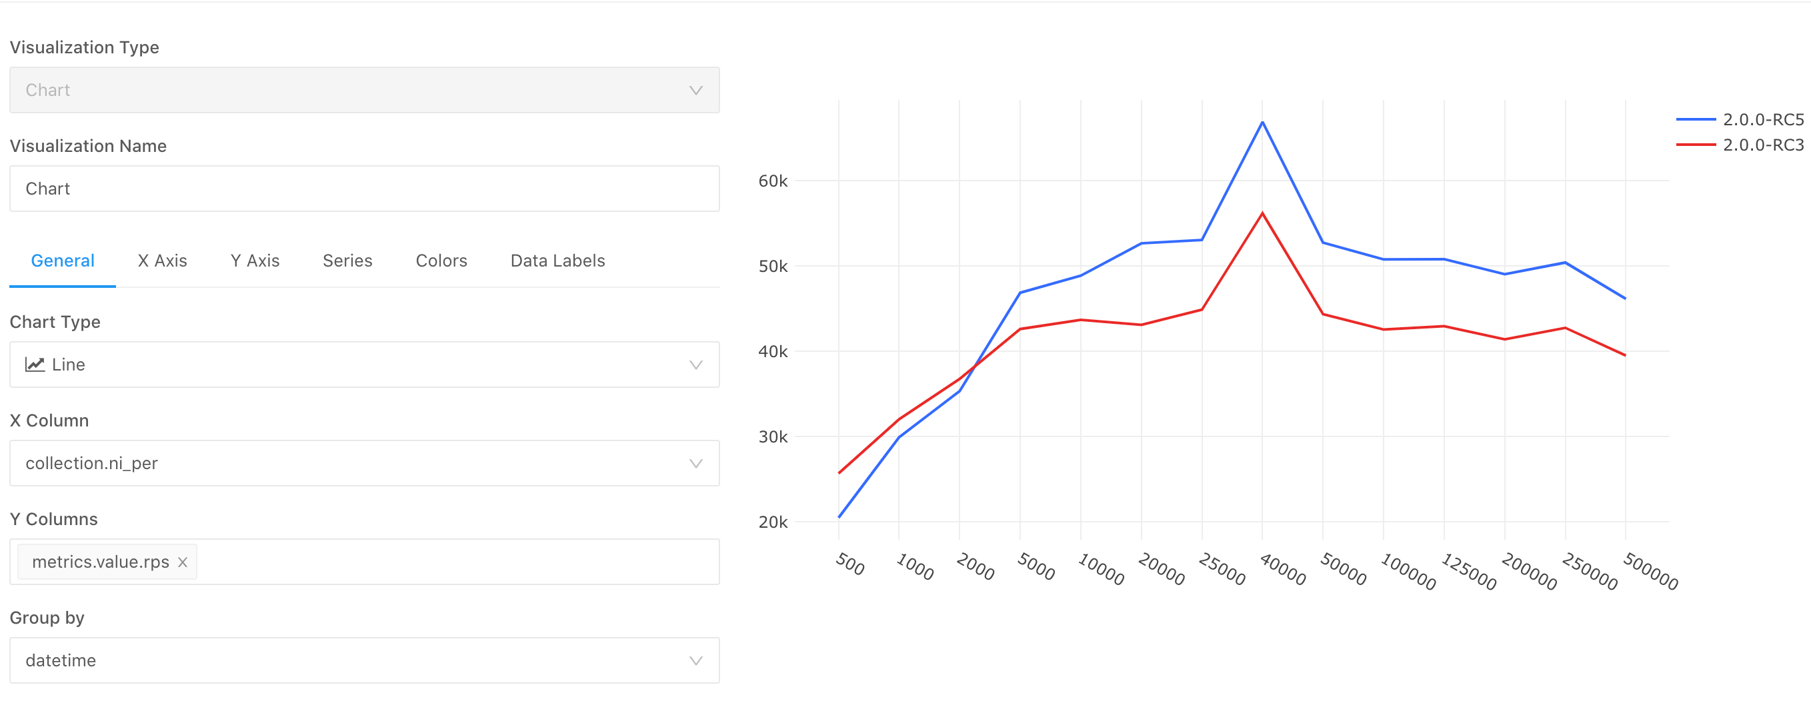Expand the Visualization Type dropdown arrow
Screen dimensions: 1811x705
click(695, 90)
